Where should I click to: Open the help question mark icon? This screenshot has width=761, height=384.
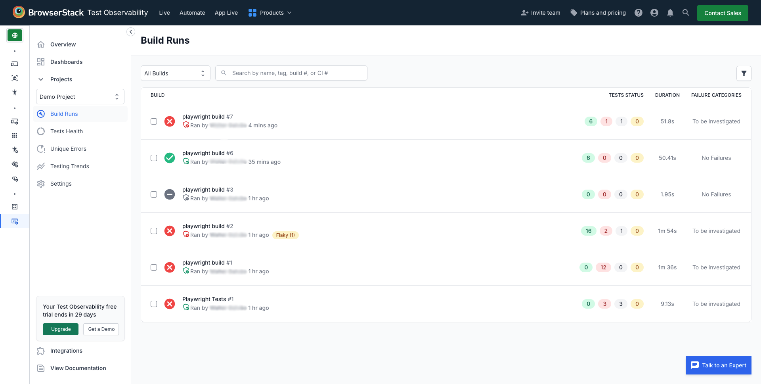tap(638, 13)
